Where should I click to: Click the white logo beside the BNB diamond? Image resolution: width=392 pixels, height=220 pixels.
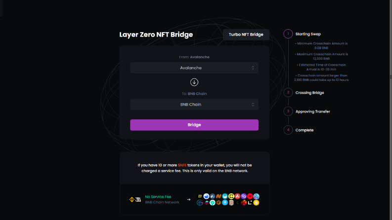click(138, 199)
